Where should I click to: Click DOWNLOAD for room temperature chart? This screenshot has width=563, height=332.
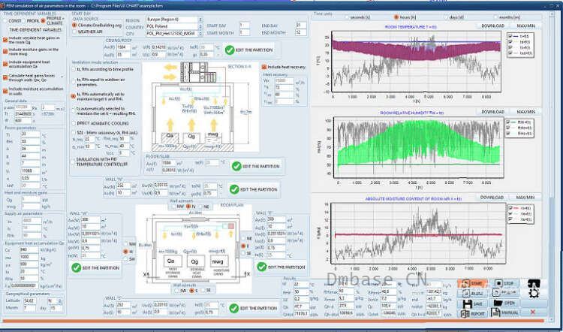click(x=492, y=26)
